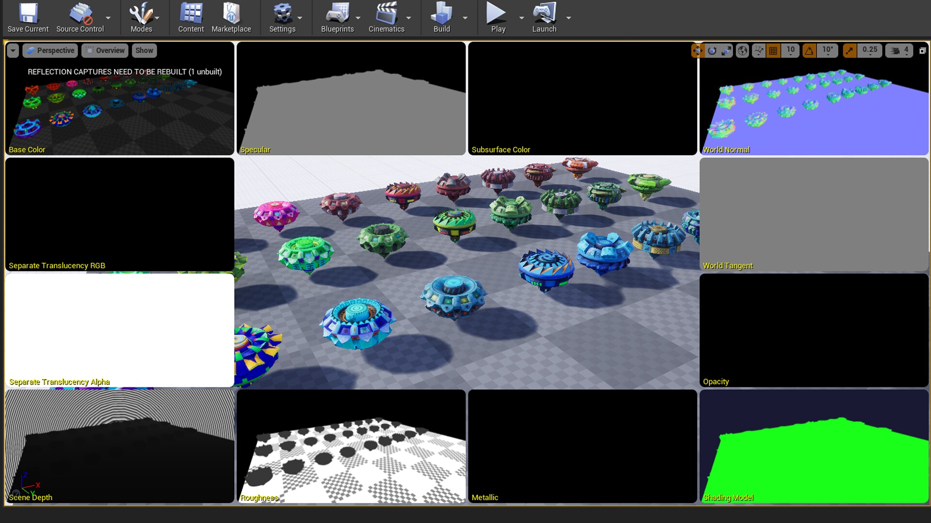Toggle world versus local coordinate system
This screenshot has height=523, width=931.
tap(742, 50)
